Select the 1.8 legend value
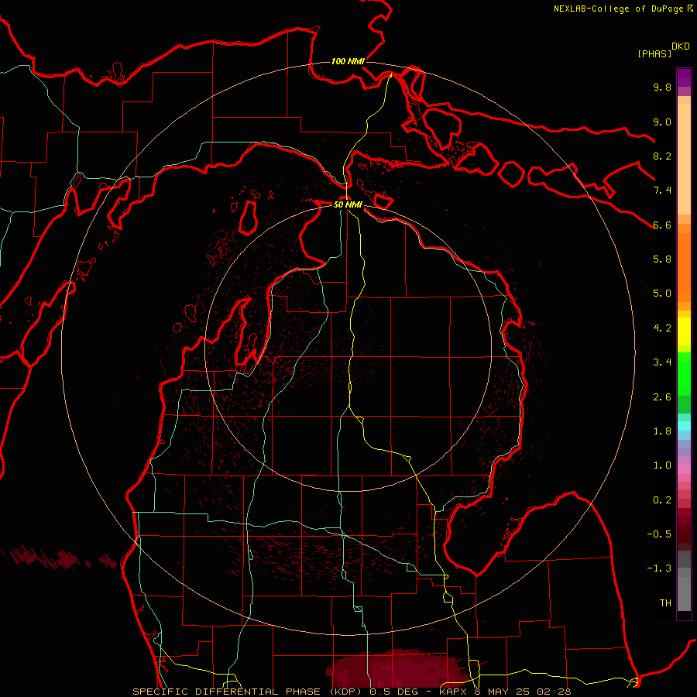Viewport: 697px width, 697px height. [662, 431]
